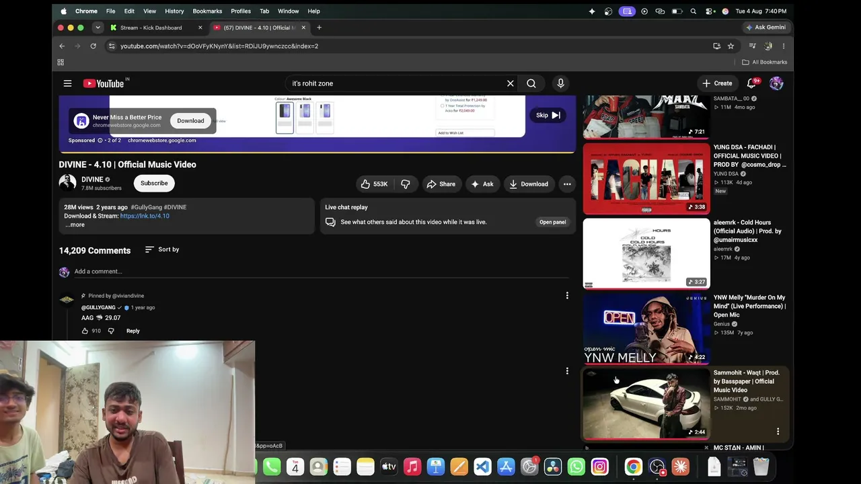Click the Chrome address bar URL
861x484 pixels.
(219, 46)
